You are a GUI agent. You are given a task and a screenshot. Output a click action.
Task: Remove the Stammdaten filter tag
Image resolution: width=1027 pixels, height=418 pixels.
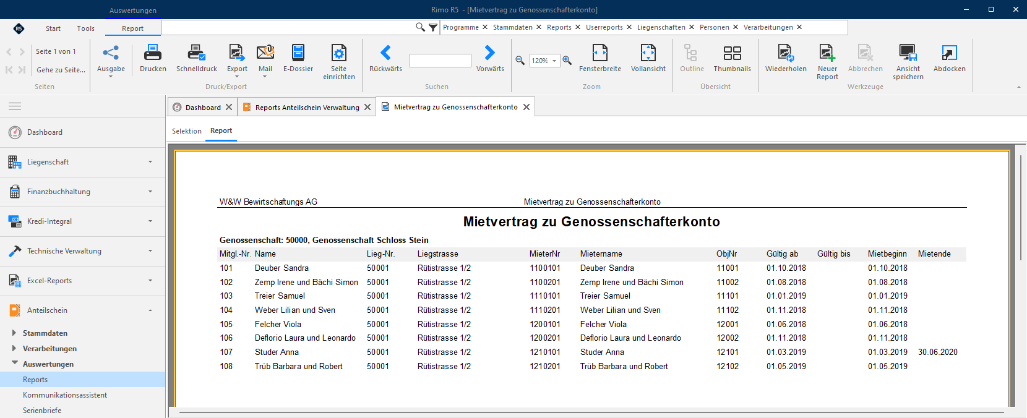click(539, 27)
